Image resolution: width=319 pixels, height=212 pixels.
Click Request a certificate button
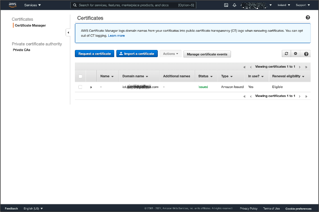(x=95, y=54)
